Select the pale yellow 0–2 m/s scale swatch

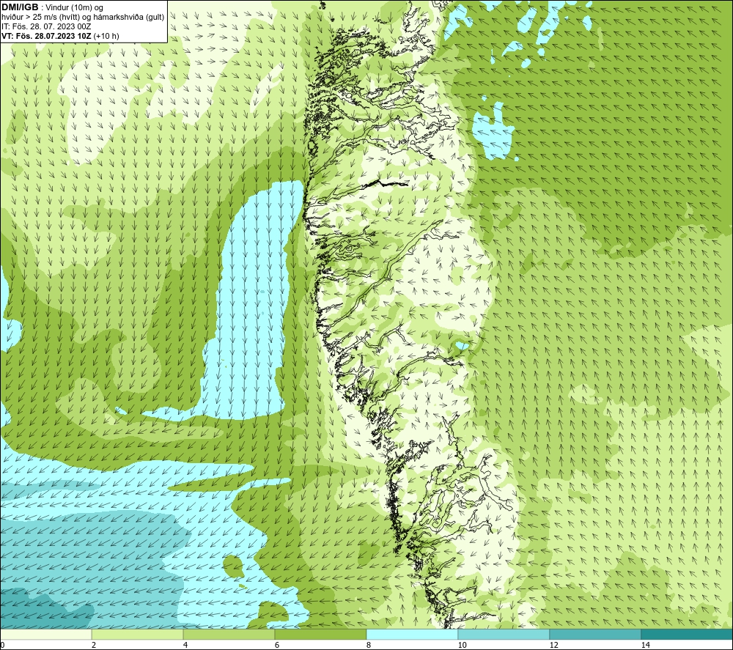[45, 634]
